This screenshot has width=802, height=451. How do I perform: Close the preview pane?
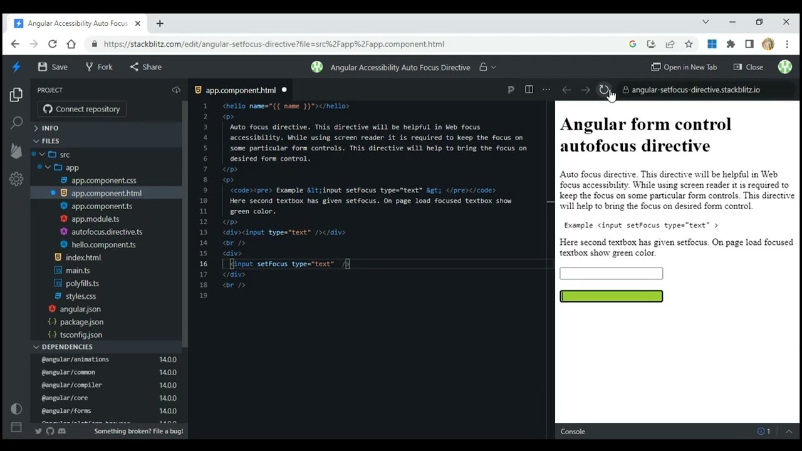[x=748, y=67]
